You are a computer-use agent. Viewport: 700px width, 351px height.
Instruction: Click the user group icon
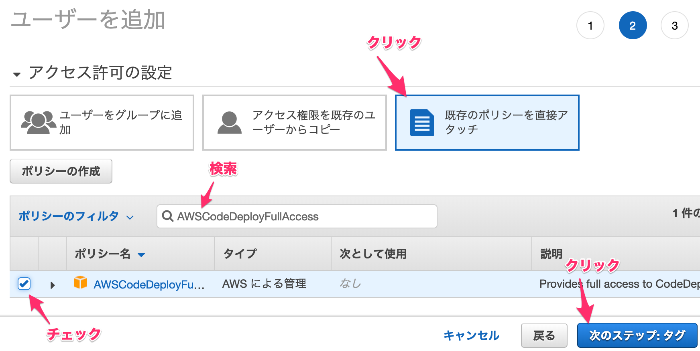39,122
